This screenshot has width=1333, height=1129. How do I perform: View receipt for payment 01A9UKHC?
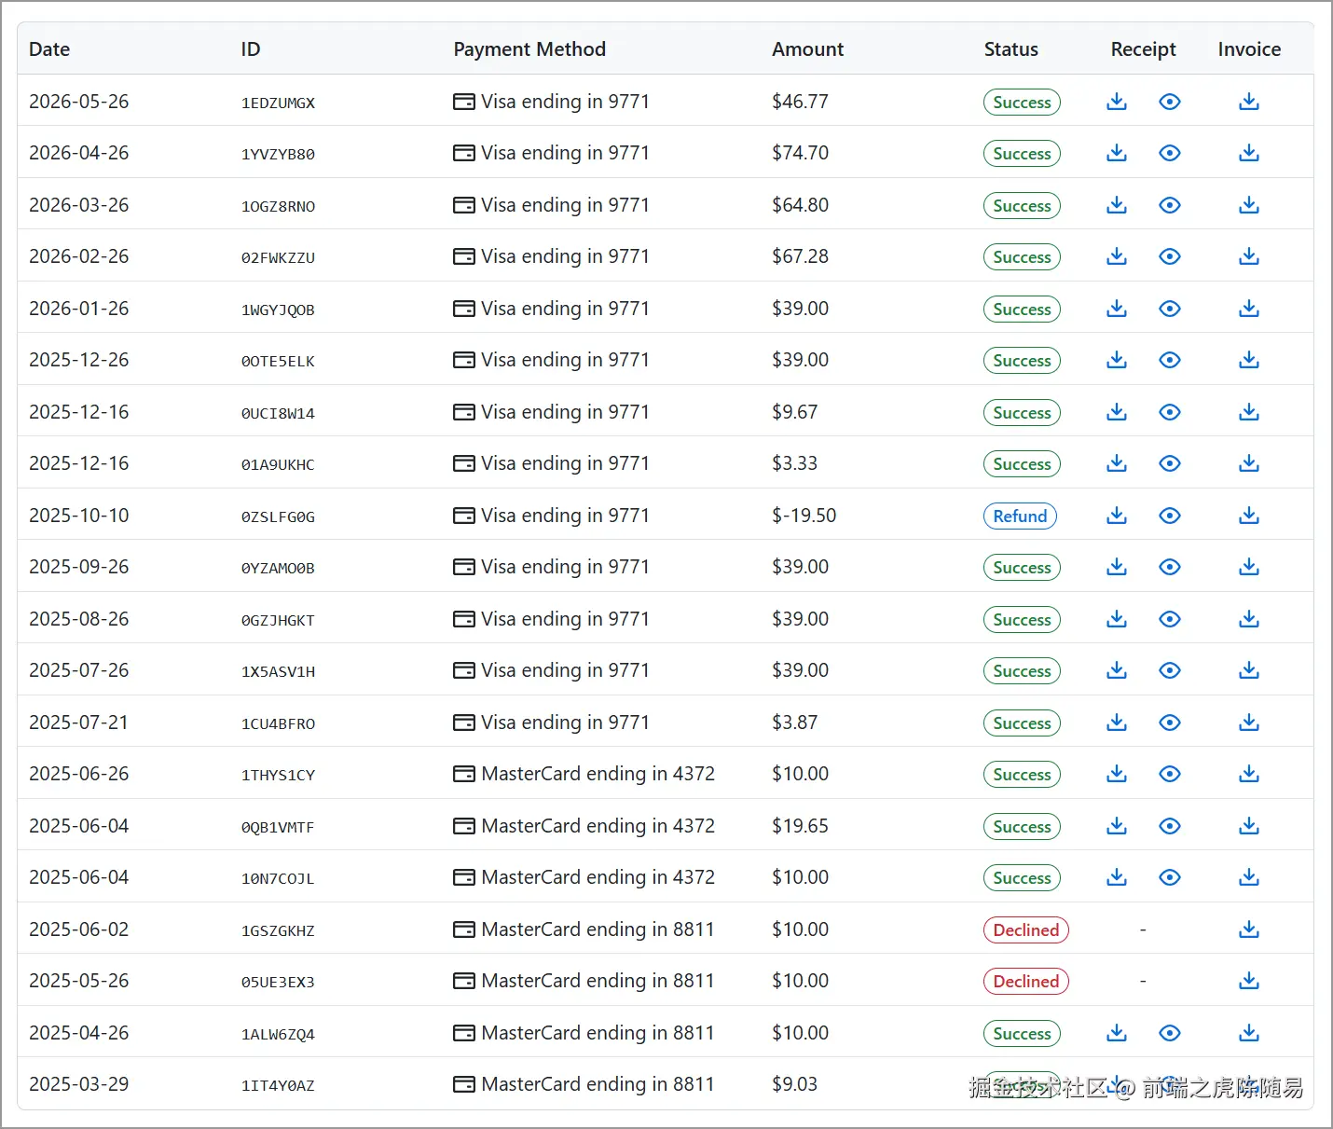click(1170, 463)
